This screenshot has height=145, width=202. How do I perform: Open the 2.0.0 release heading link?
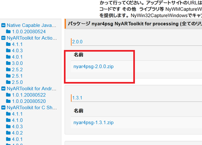[x=77, y=42]
